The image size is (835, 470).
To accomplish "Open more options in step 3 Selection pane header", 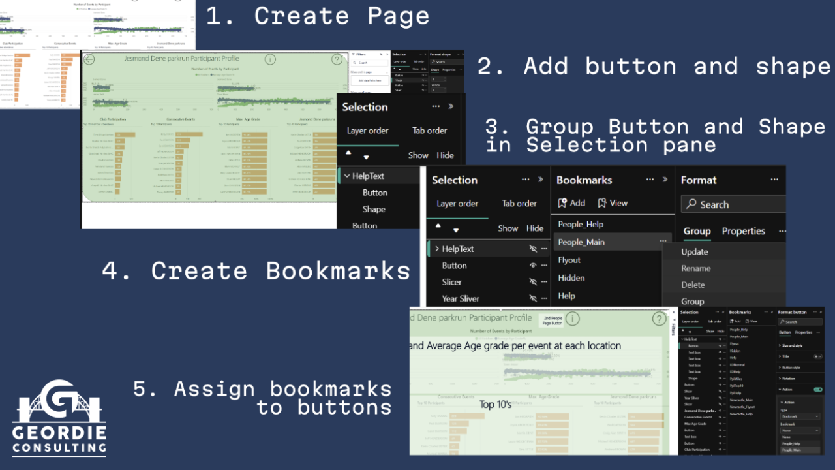I will [x=435, y=106].
